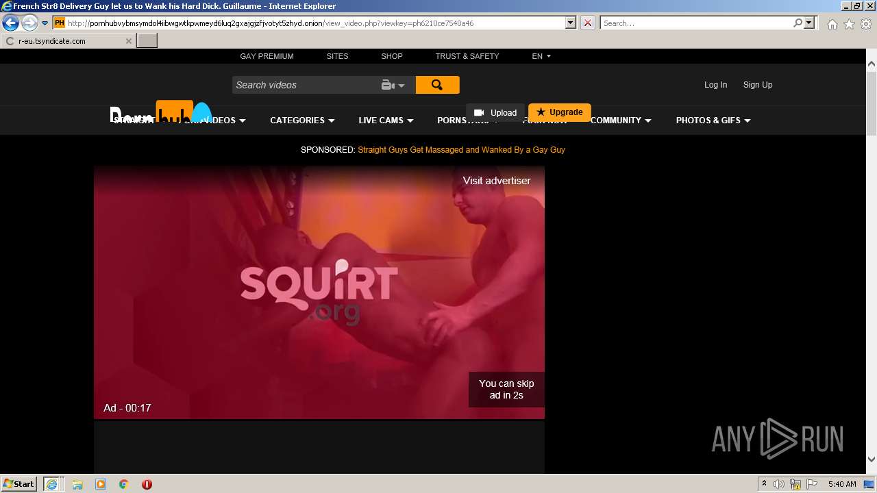
Task: Open the Favorites star icon
Action: coord(849,24)
